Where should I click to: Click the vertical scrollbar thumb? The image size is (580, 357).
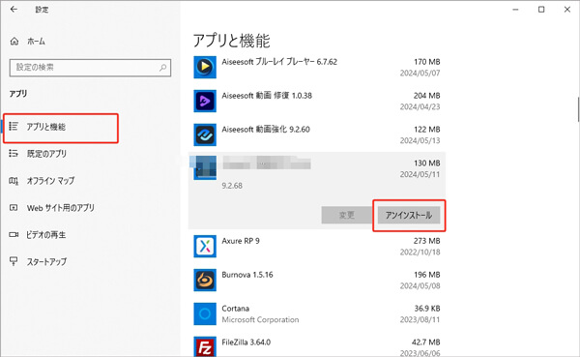tap(578, 109)
